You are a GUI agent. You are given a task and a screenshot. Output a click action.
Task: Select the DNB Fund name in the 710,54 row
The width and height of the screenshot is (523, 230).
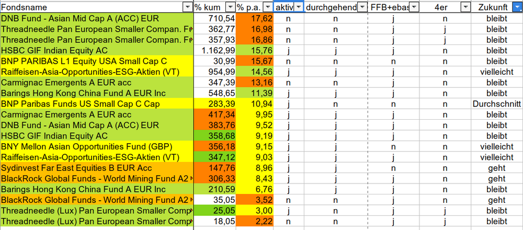point(97,18)
